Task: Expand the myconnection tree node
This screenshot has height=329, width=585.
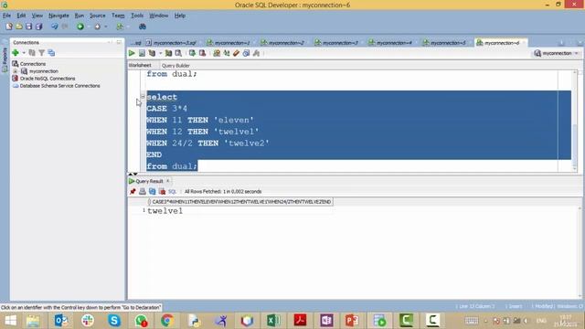Action: 15,71
